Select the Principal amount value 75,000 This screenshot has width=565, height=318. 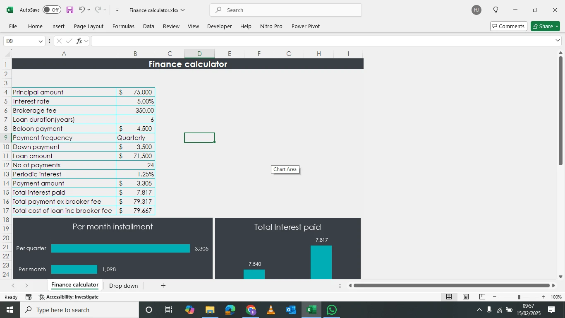[136, 92]
